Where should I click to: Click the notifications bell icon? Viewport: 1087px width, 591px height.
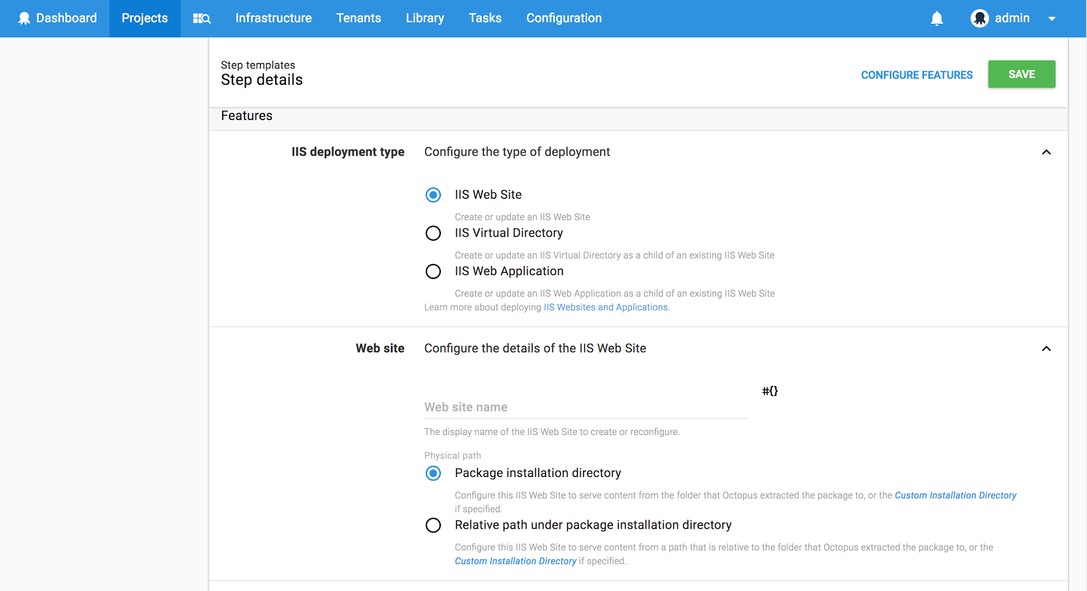pos(937,18)
